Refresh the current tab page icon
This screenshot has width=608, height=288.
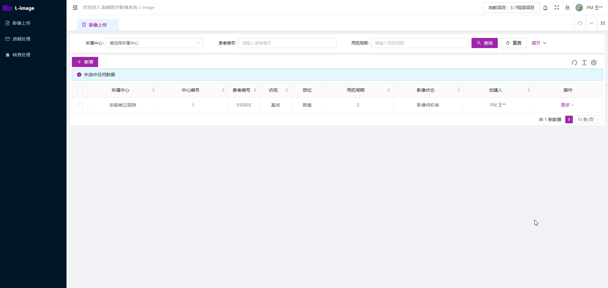pyautogui.click(x=580, y=23)
